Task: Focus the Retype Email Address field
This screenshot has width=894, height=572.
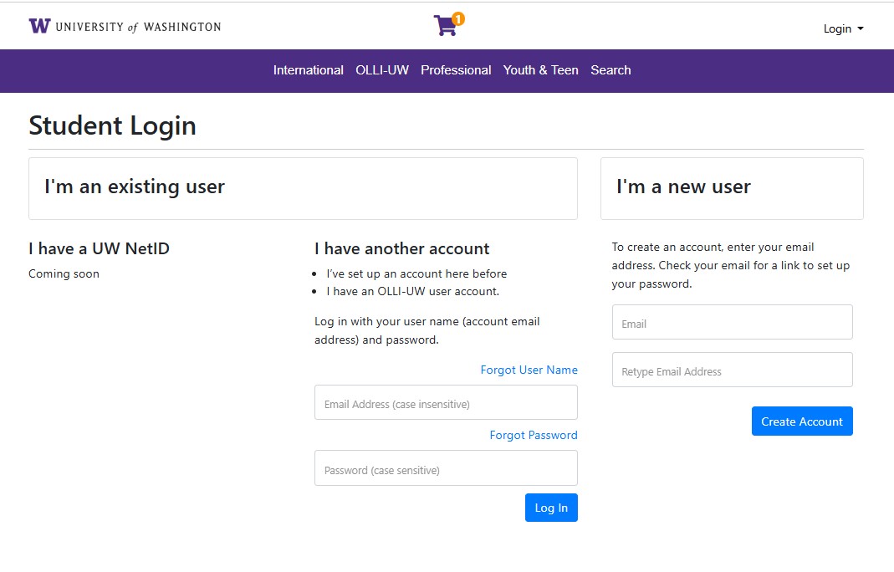Action: (x=732, y=370)
